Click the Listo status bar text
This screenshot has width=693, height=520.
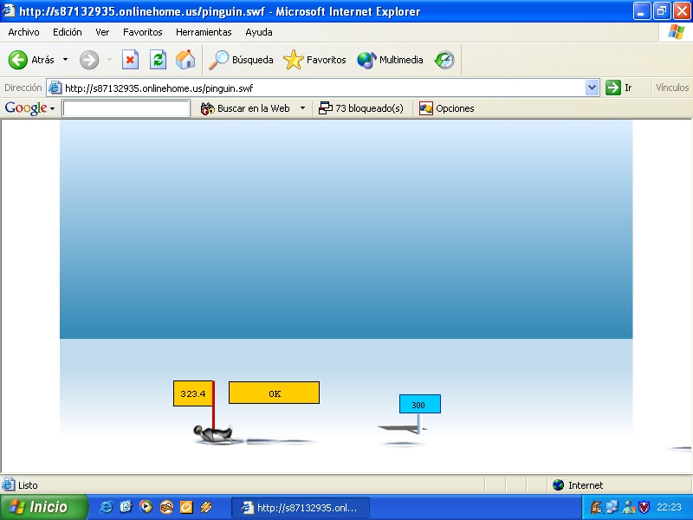pos(28,485)
